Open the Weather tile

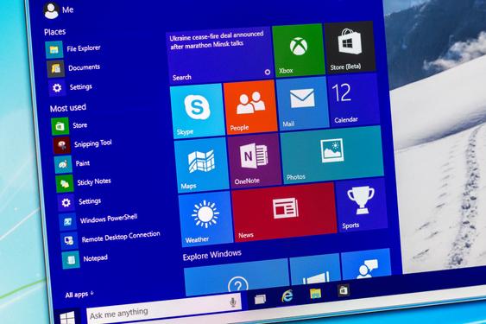[205, 219]
